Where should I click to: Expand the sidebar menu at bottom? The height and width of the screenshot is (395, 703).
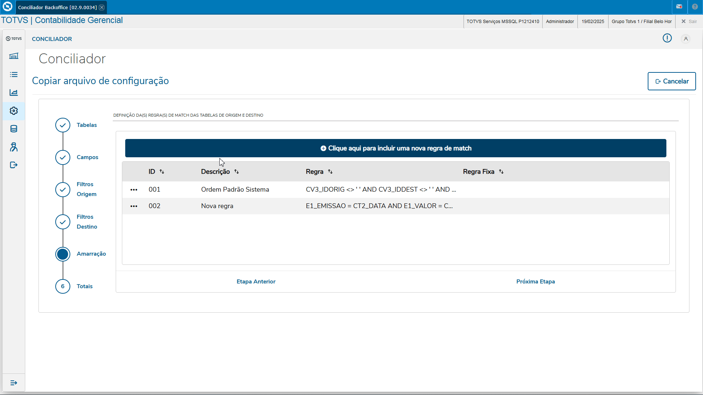pos(14,383)
